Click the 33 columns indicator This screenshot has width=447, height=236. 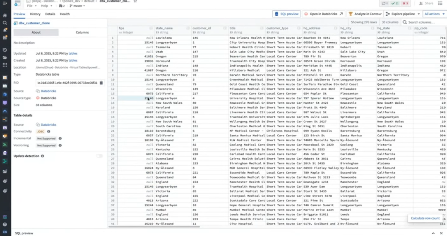[390, 22]
